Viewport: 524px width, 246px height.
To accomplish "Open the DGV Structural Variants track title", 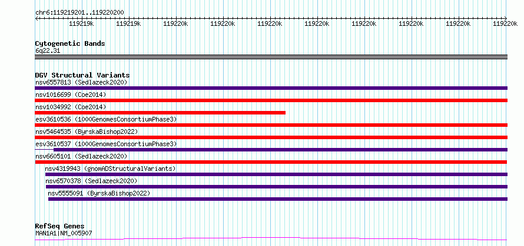I will (x=82, y=75).
